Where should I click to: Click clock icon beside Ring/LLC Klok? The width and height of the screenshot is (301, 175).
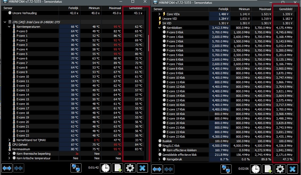[160, 145]
